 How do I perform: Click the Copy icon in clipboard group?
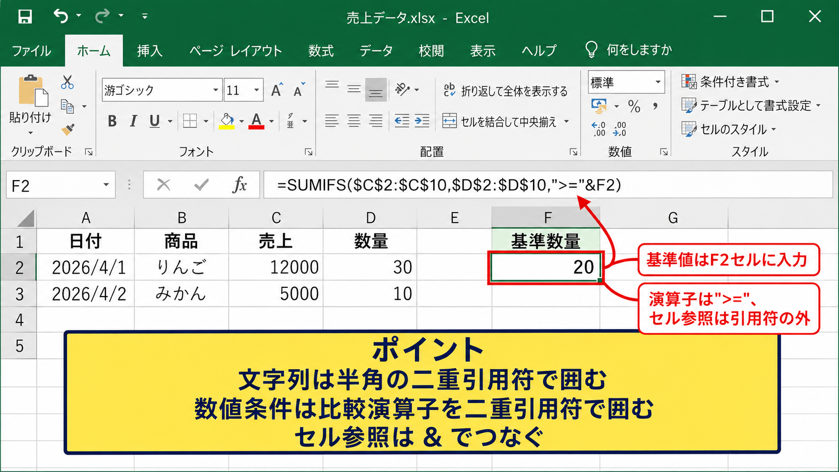(67, 106)
